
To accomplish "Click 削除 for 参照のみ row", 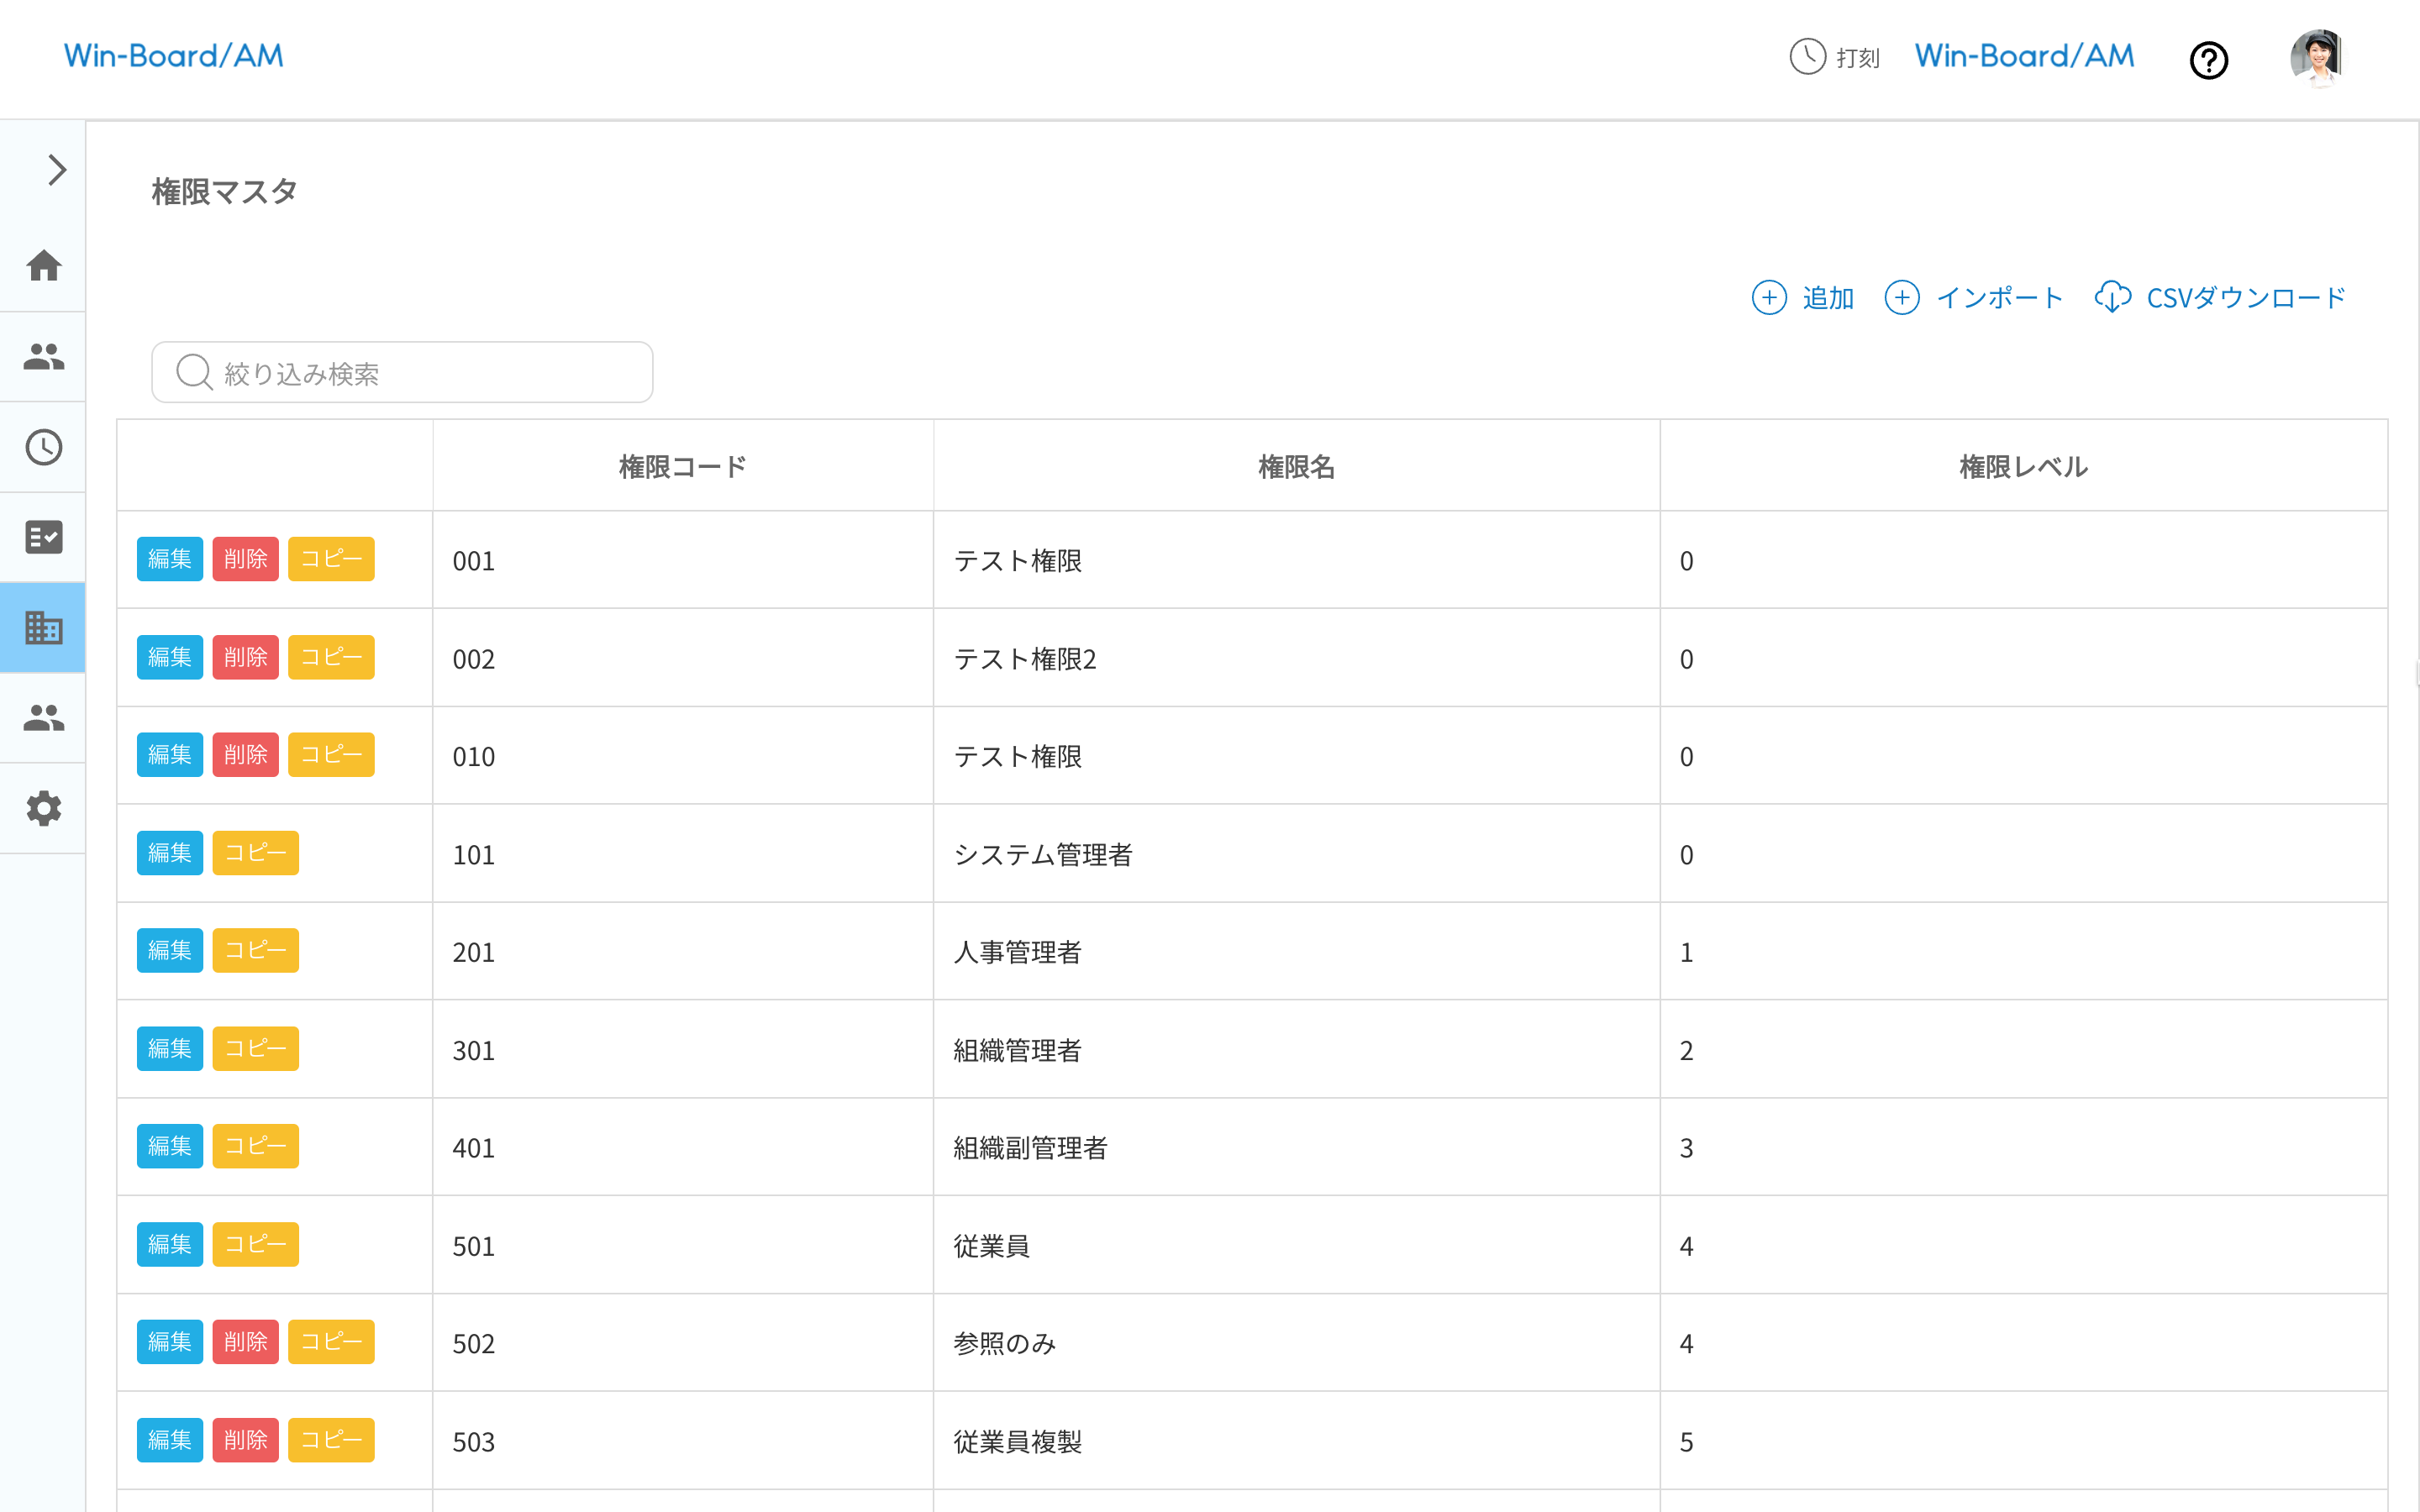I will (x=245, y=1342).
